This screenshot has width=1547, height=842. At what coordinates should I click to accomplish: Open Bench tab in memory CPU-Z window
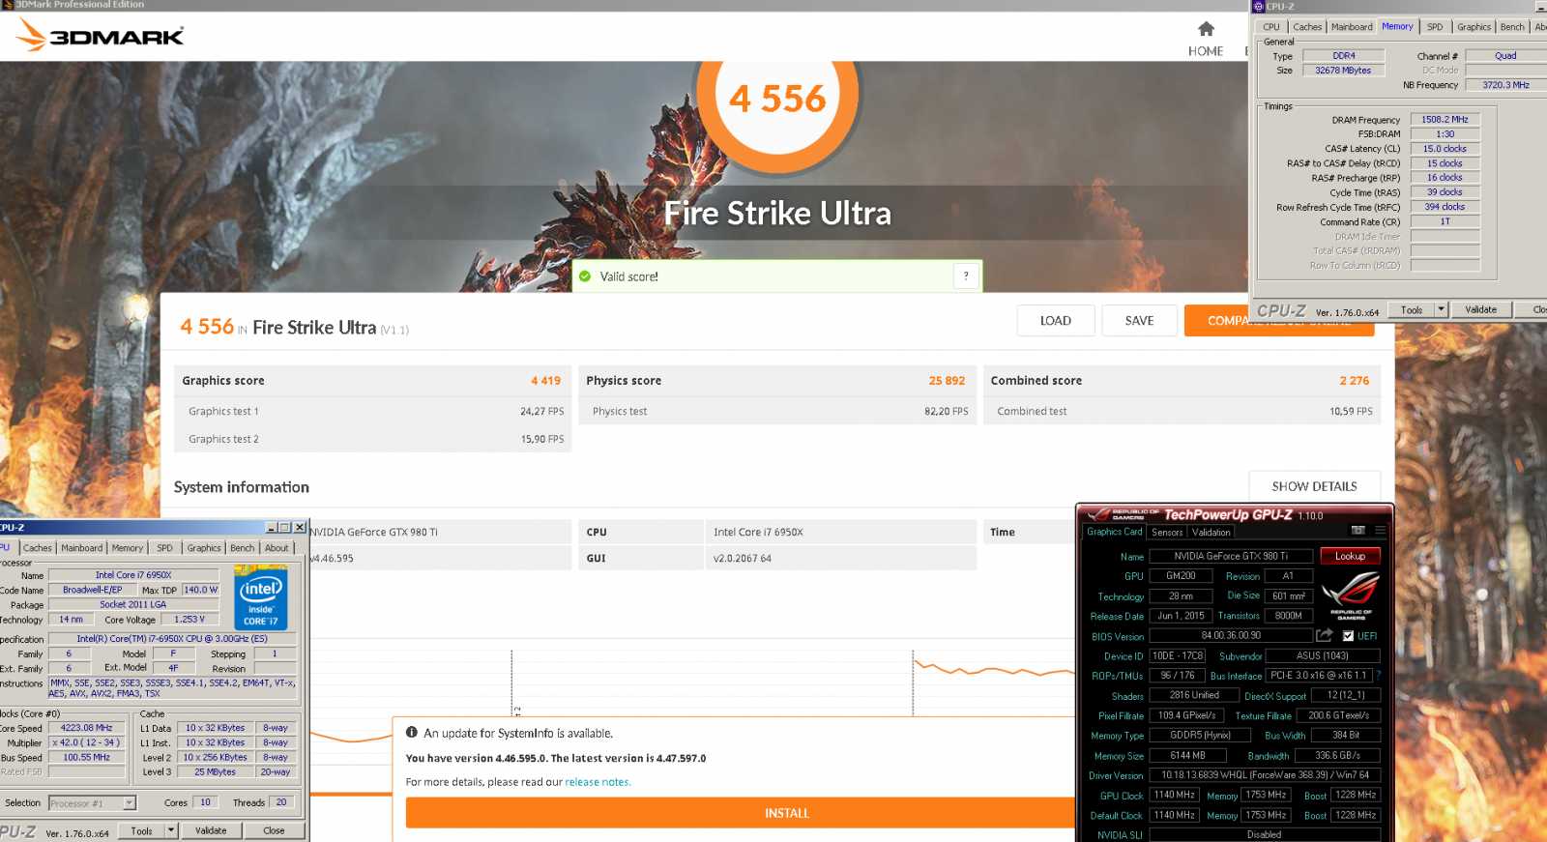(1512, 27)
